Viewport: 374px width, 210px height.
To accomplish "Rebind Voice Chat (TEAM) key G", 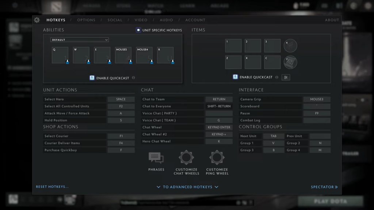I will (219, 120).
